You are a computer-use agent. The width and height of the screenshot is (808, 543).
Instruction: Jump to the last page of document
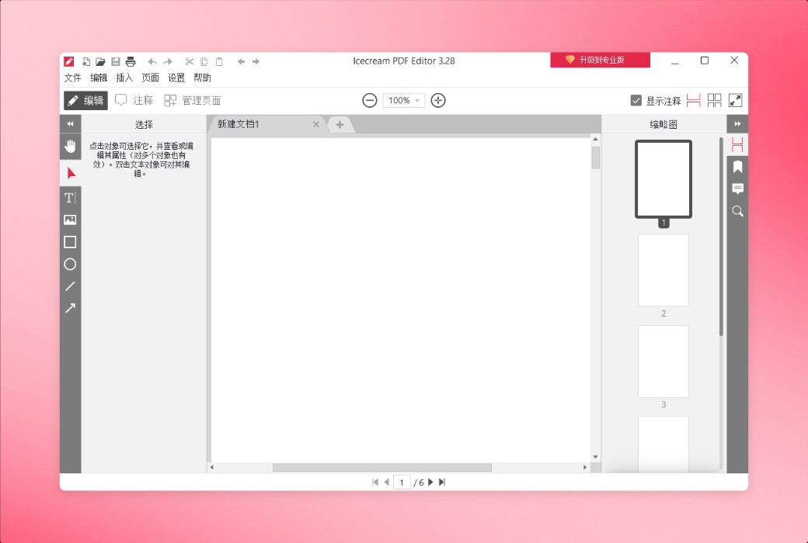click(441, 482)
